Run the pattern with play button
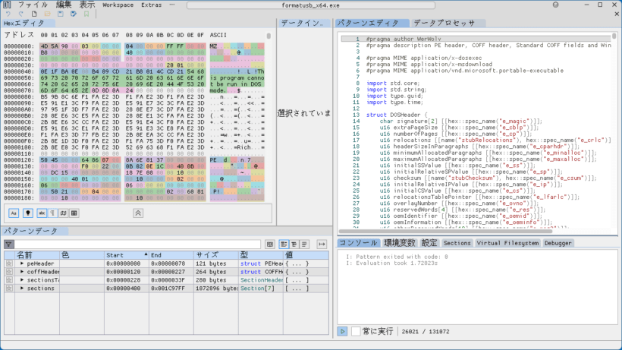 (x=342, y=331)
